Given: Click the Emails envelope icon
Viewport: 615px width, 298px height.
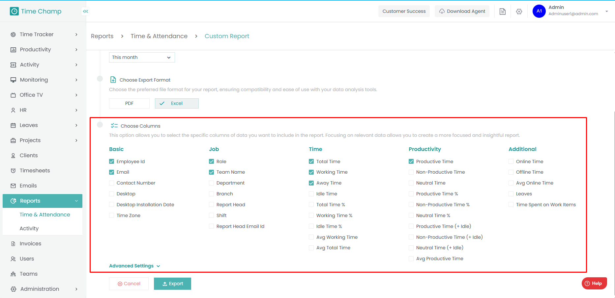Looking at the screenshot, I should [13, 186].
